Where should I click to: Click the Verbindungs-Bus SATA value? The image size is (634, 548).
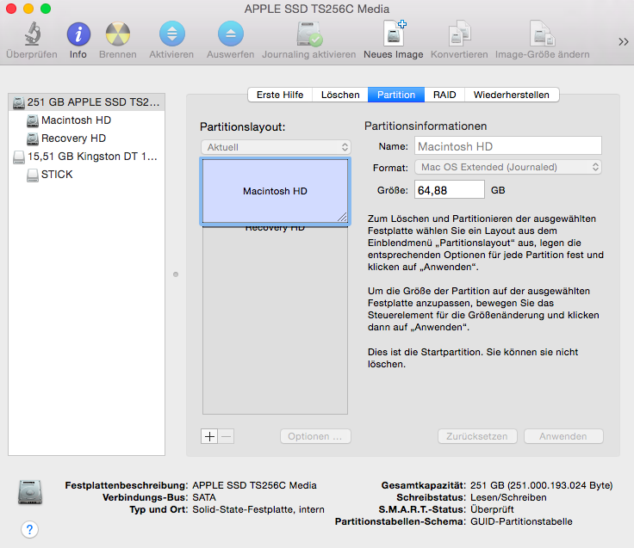(x=204, y=497)
